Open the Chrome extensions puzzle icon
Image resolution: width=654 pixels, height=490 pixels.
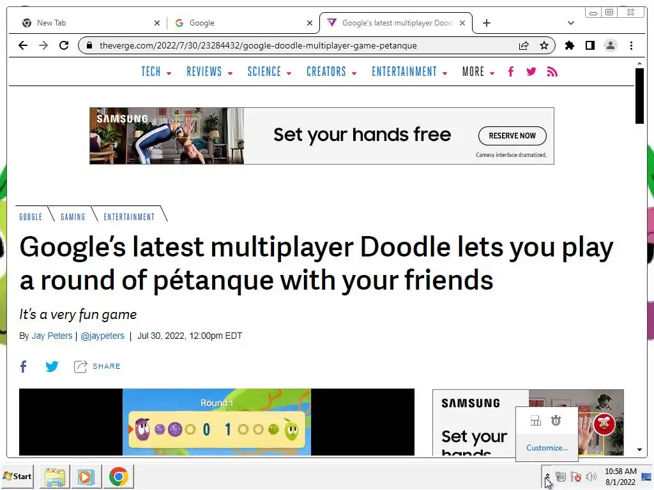coord(570,45)
